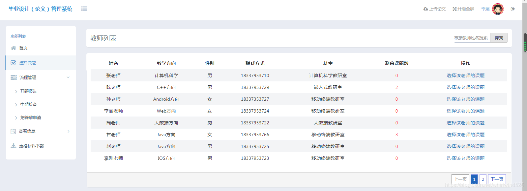Click the checkbox icon beside 选择课题
Image resolution: width=527 pixels, height=191 pixels.
click(14, 63)
